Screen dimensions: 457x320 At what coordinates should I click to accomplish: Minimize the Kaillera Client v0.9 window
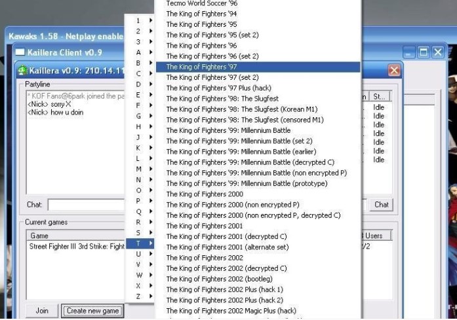409,52
